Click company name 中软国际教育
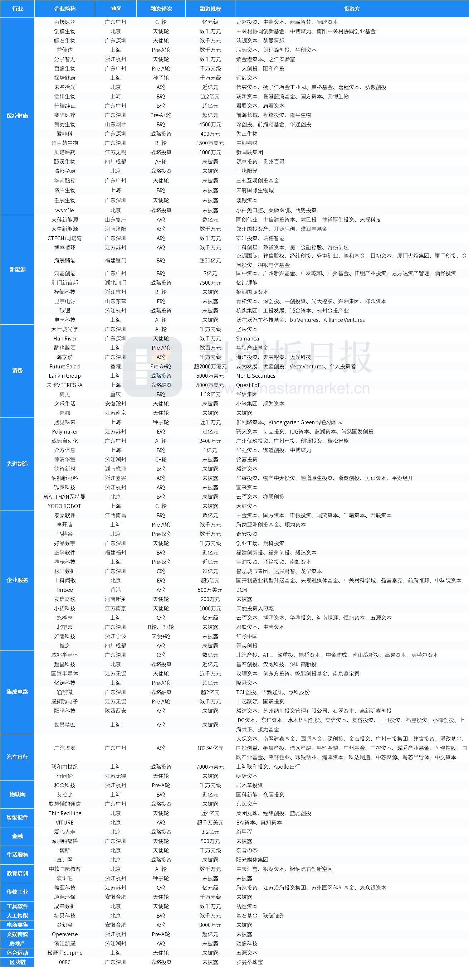 pyautogui.click(x=64, y=869)
